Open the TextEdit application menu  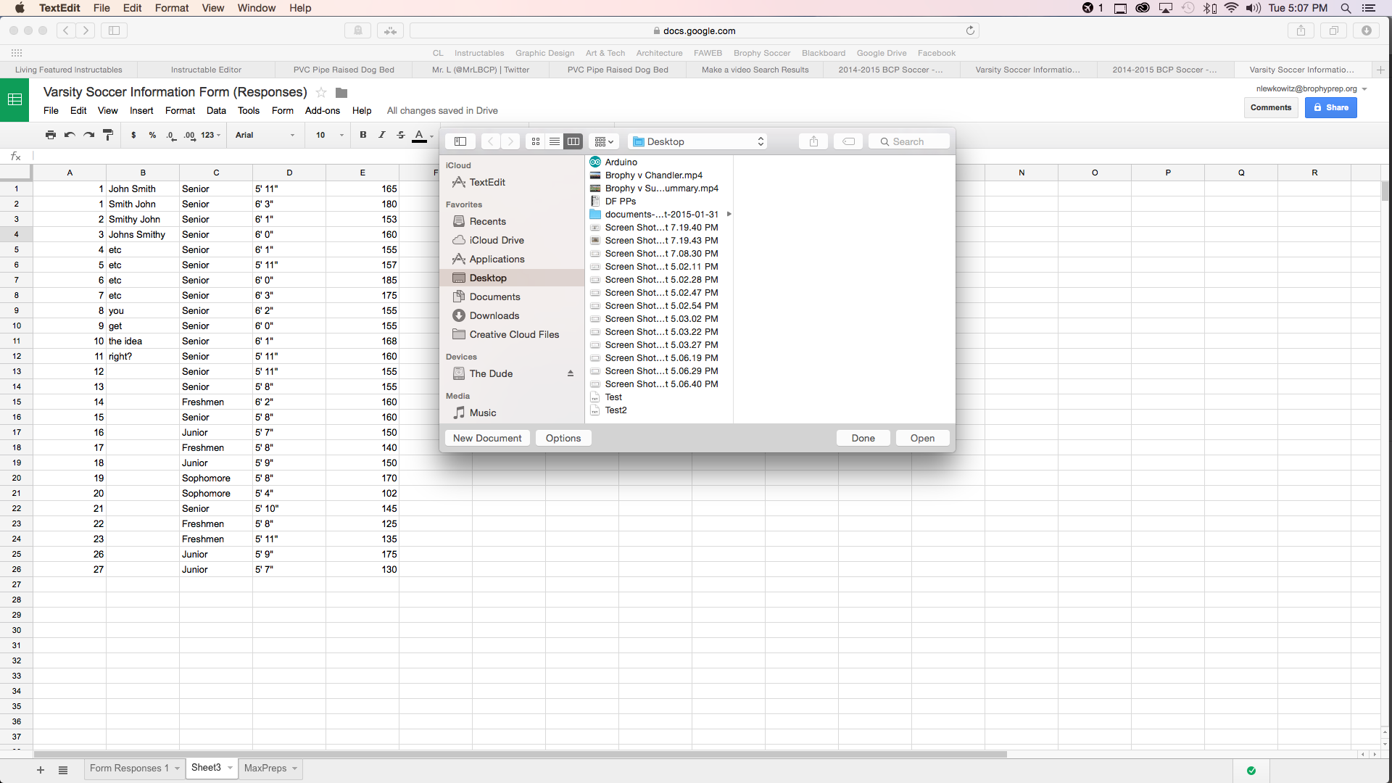click(59, 8)
